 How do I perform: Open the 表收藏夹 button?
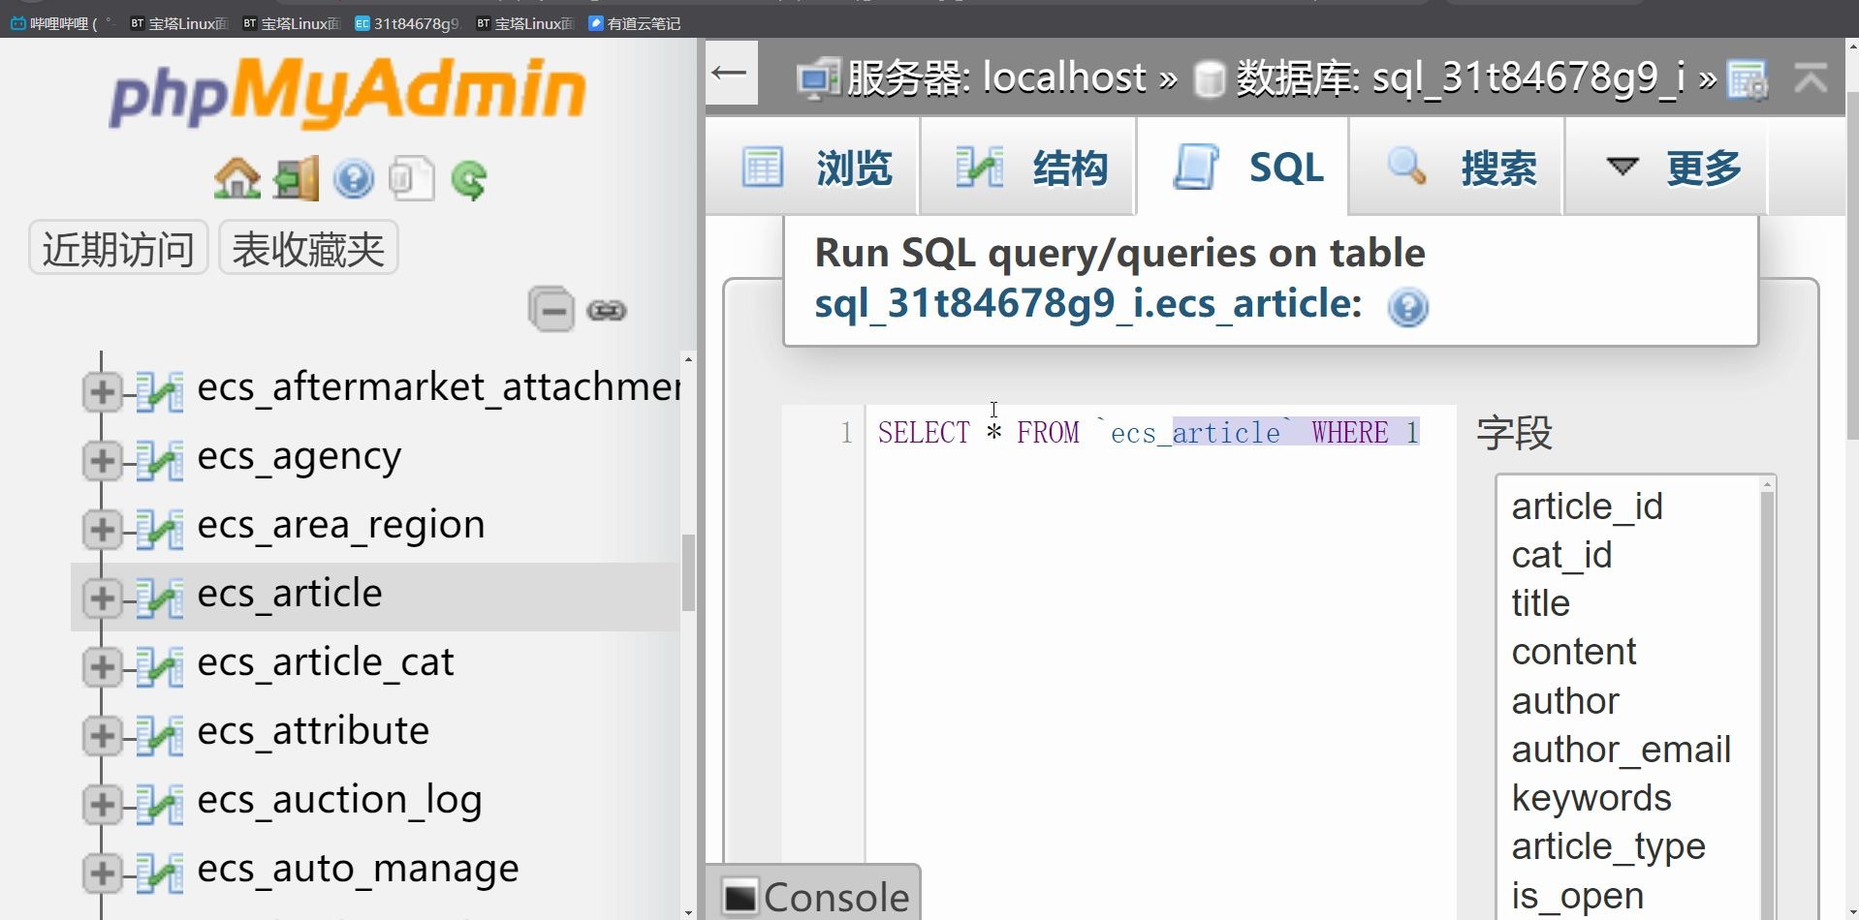click(x=307, y=247)
